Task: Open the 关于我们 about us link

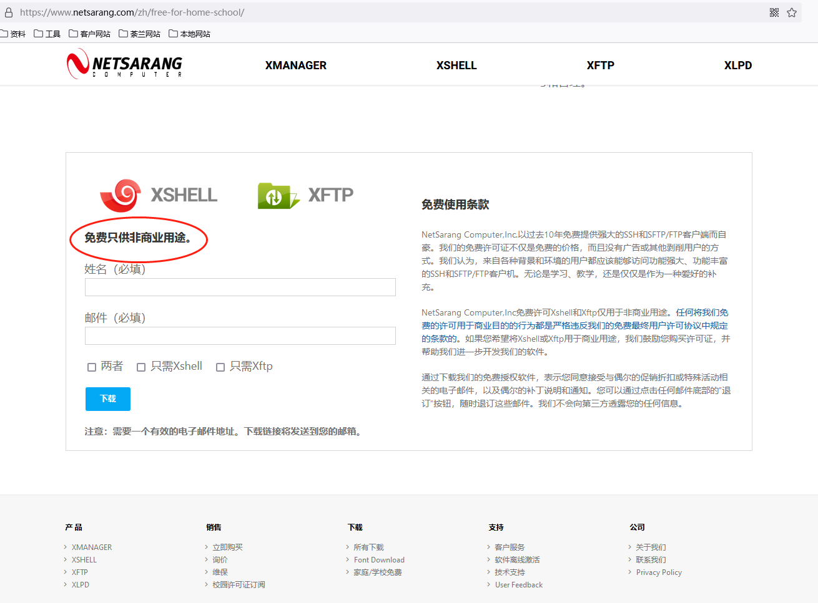Action: 651,548
